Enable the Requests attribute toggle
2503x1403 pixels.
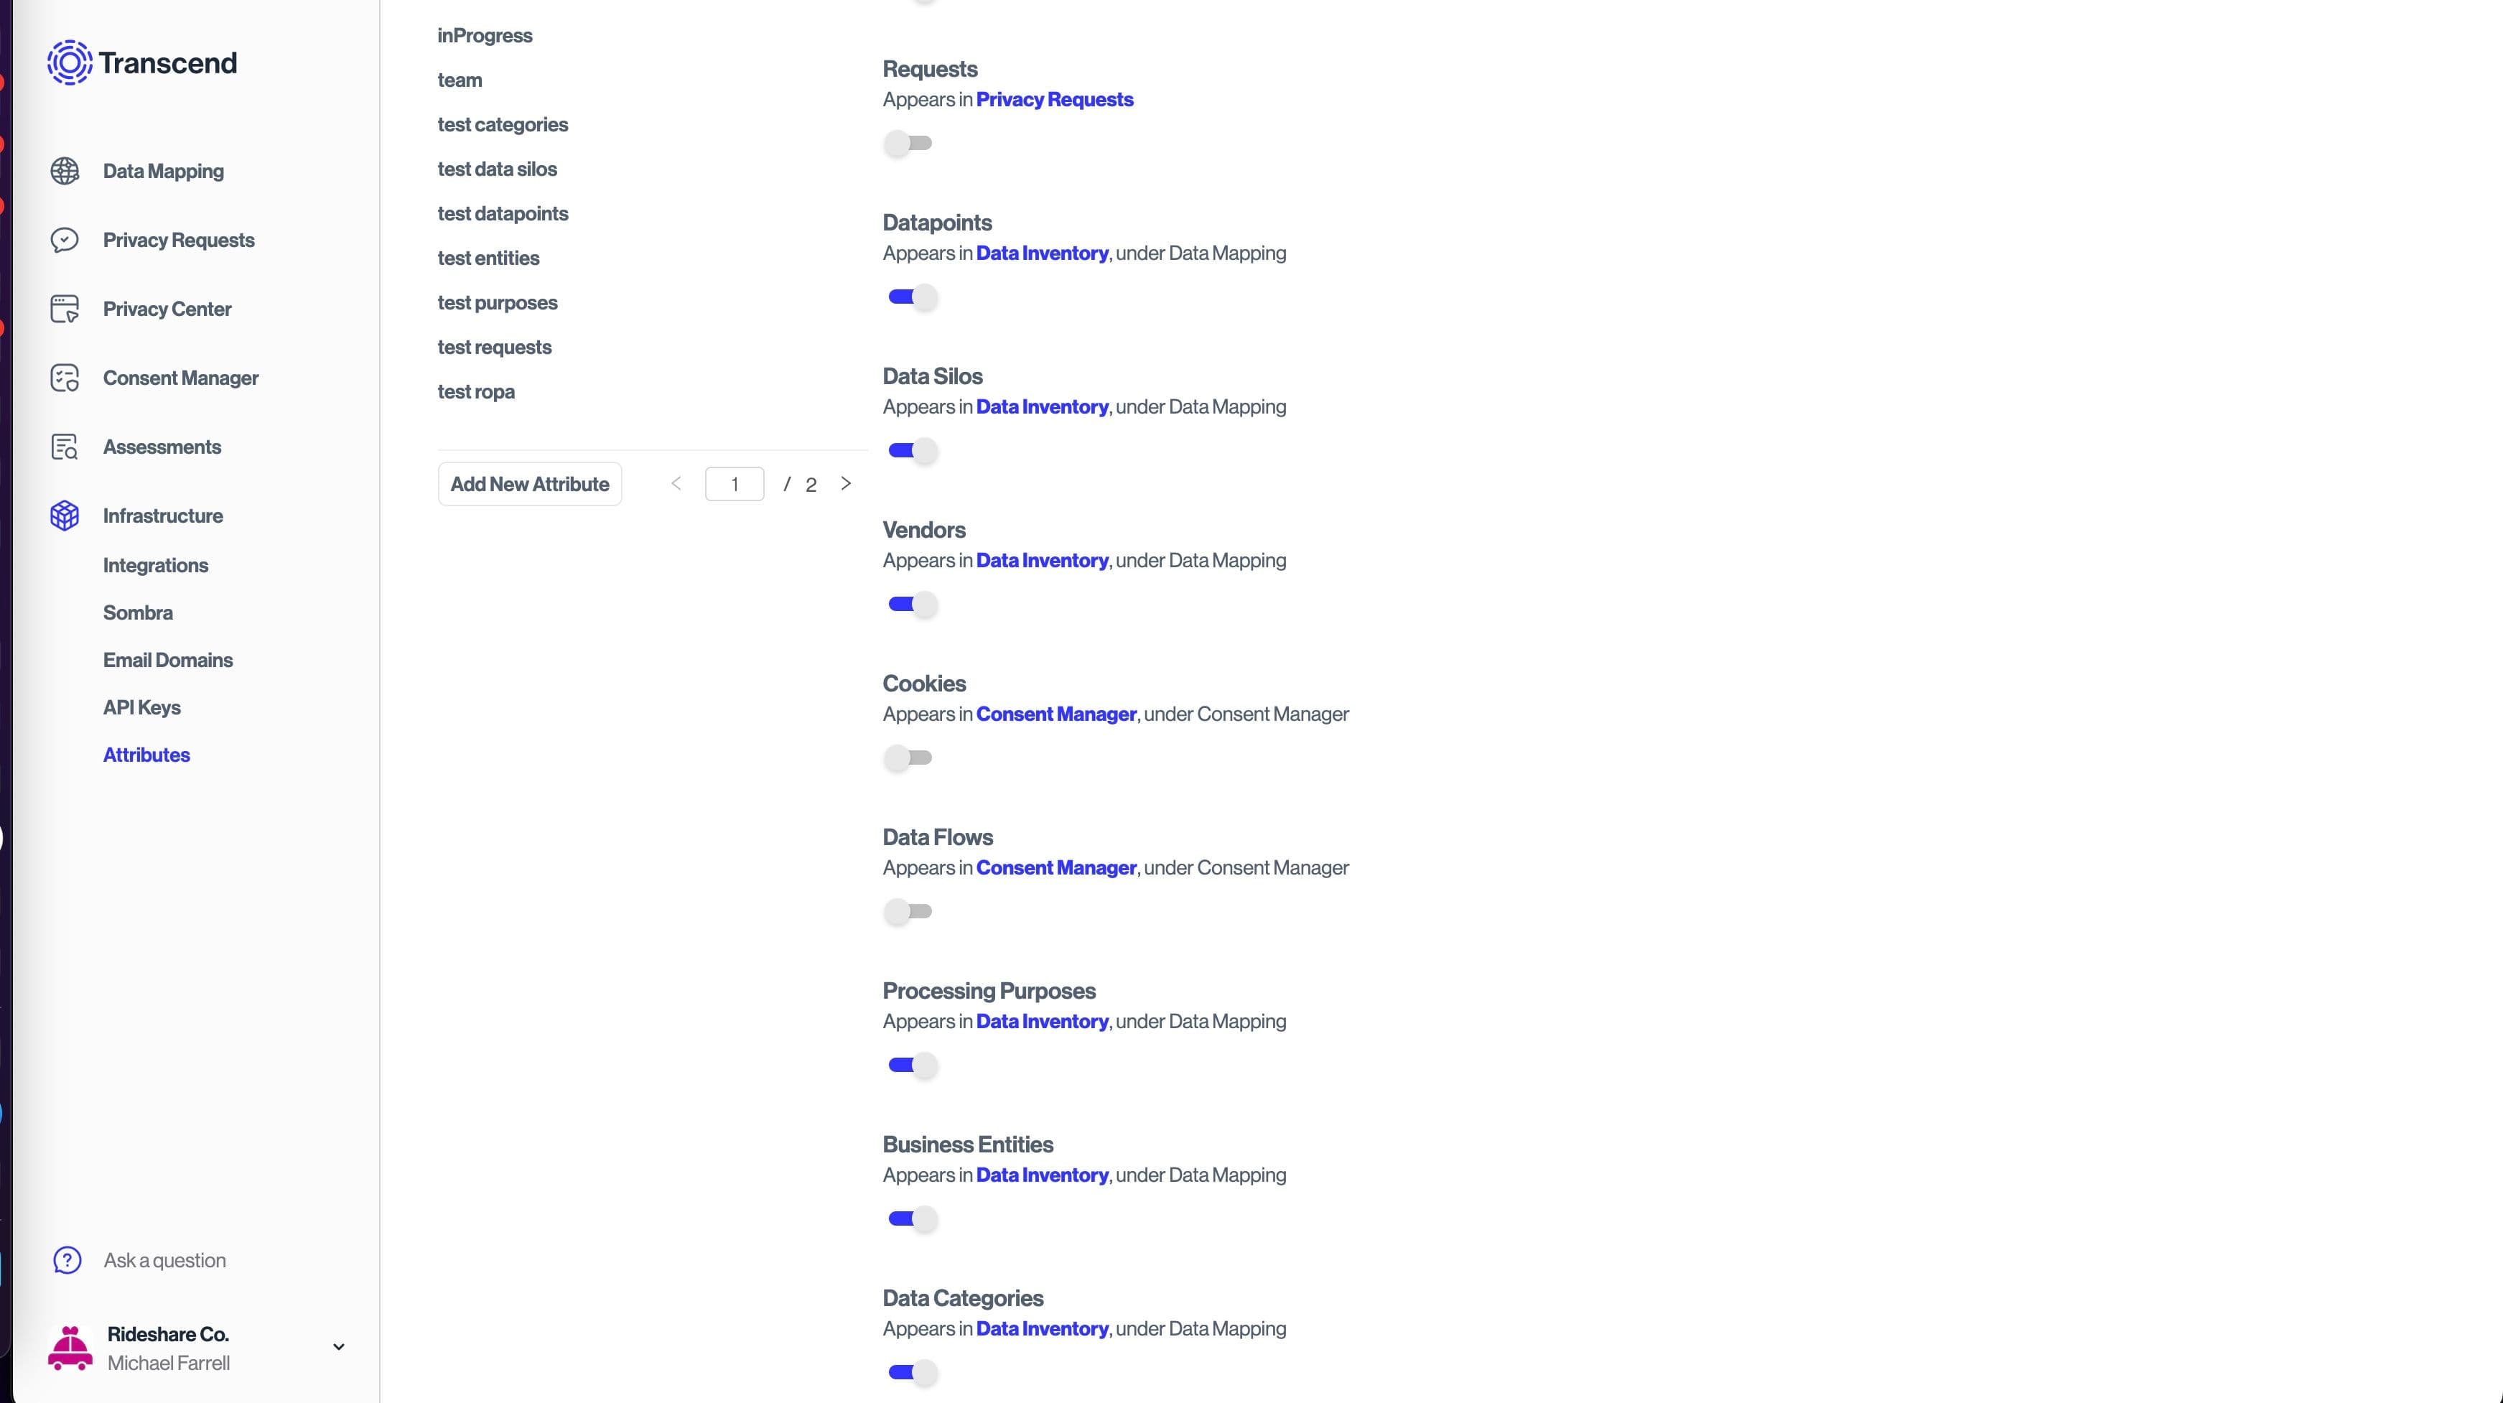tap(908, 143)
